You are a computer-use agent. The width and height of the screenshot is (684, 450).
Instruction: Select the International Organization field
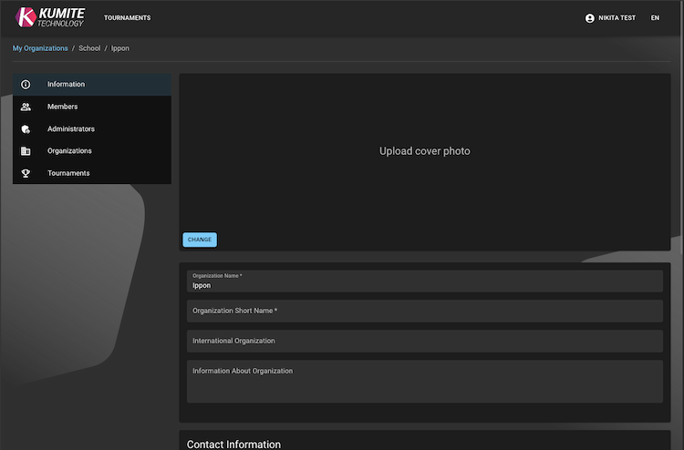pyautogui.click(x=424, y=341)
